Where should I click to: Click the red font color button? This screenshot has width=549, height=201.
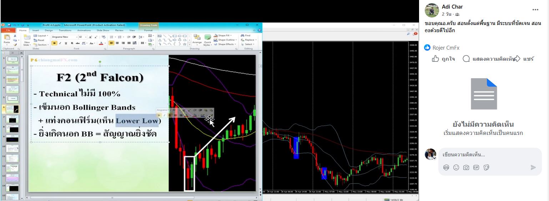[x=101, y=43]
